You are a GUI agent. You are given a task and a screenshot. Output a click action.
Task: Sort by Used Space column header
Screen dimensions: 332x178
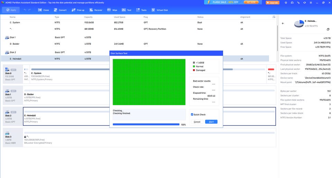120,17
